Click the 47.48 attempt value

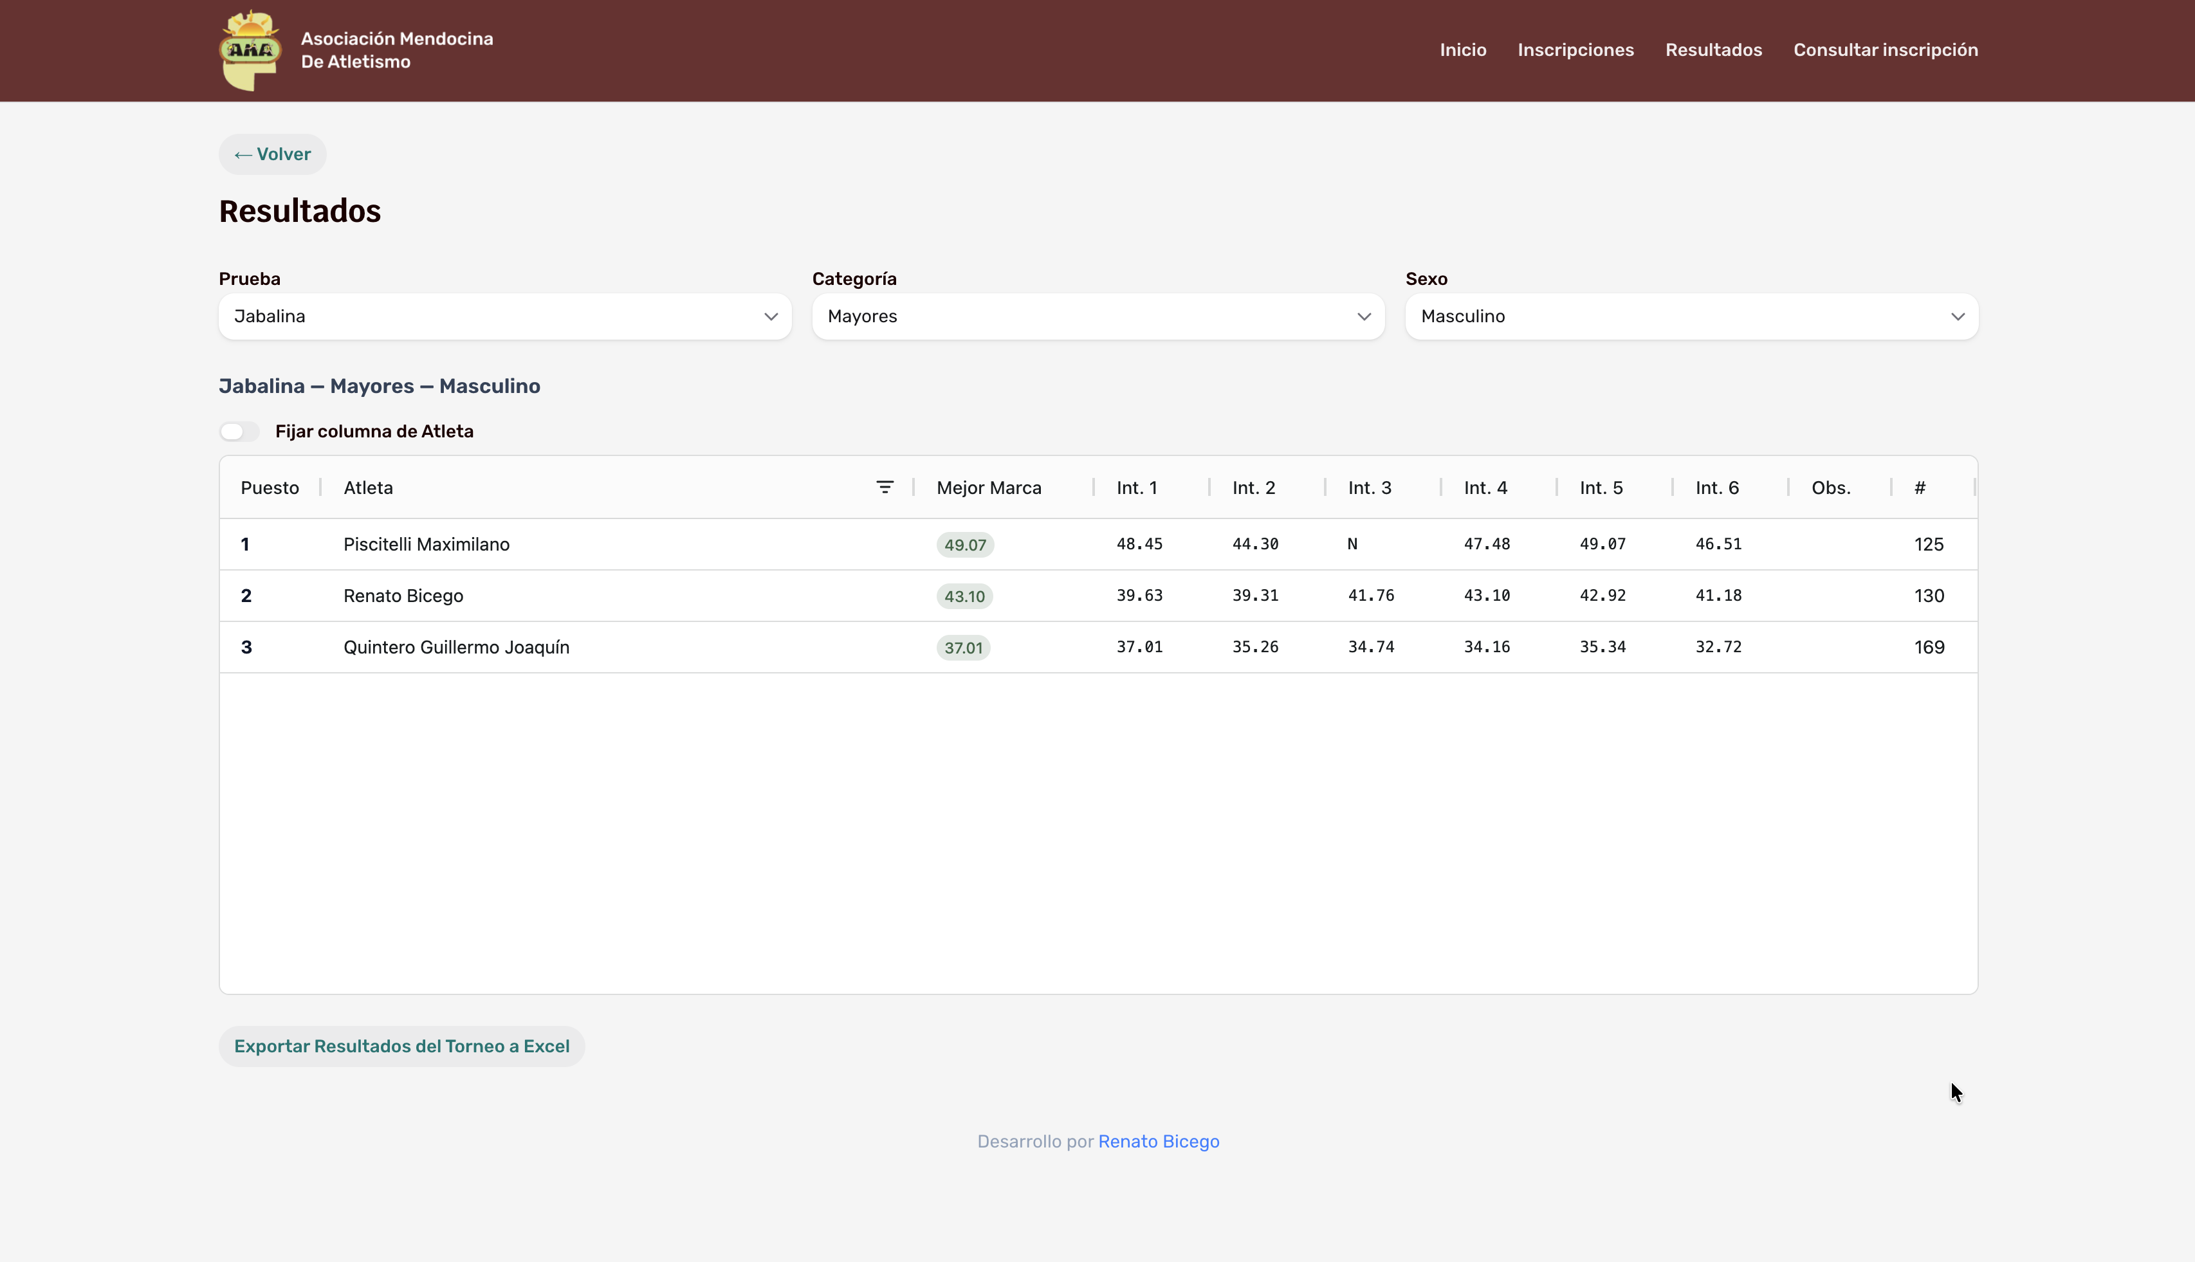[1487, 544]
